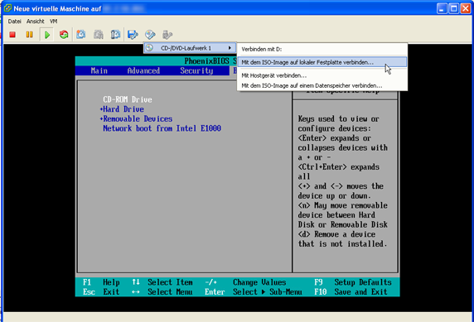Select CD-ROM Drive boot entry
Image resolution: width=474 pixels, height=322 pixels.
click(128, 99)
